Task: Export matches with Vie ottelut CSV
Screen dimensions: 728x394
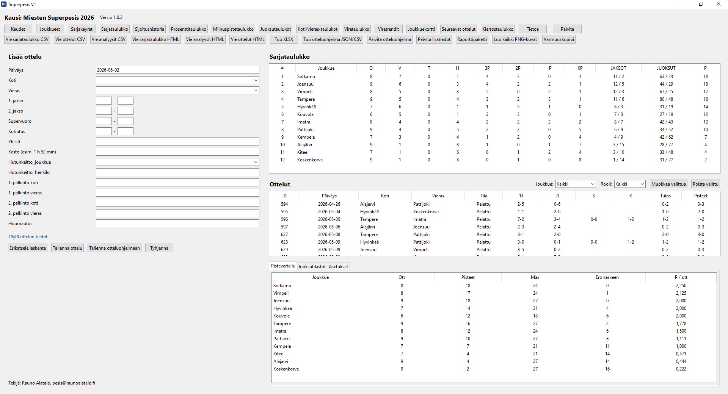Action: pyautogui.click(x=70, y=39)
